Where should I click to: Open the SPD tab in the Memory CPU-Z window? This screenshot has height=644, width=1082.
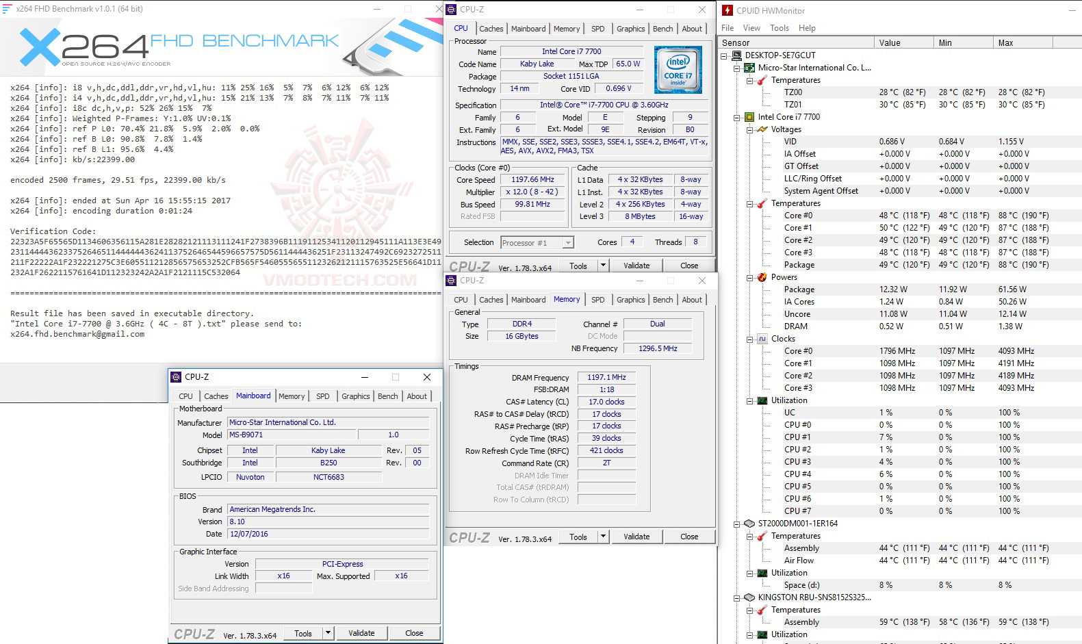point(598,300)
